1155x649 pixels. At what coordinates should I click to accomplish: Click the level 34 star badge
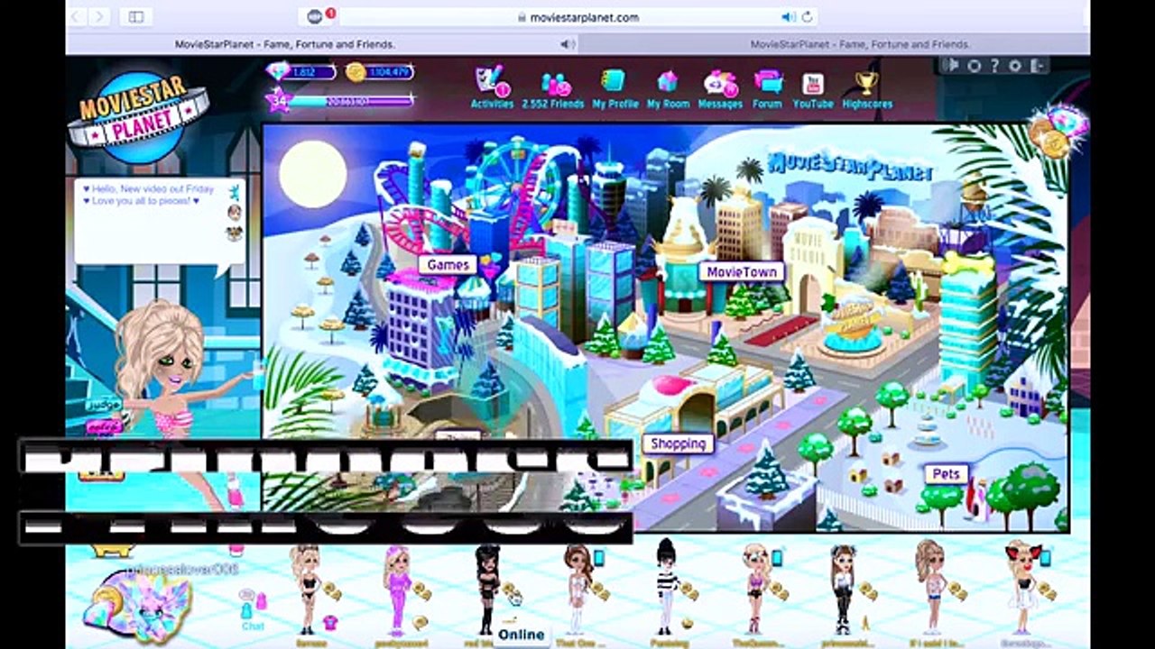point(277,100)
